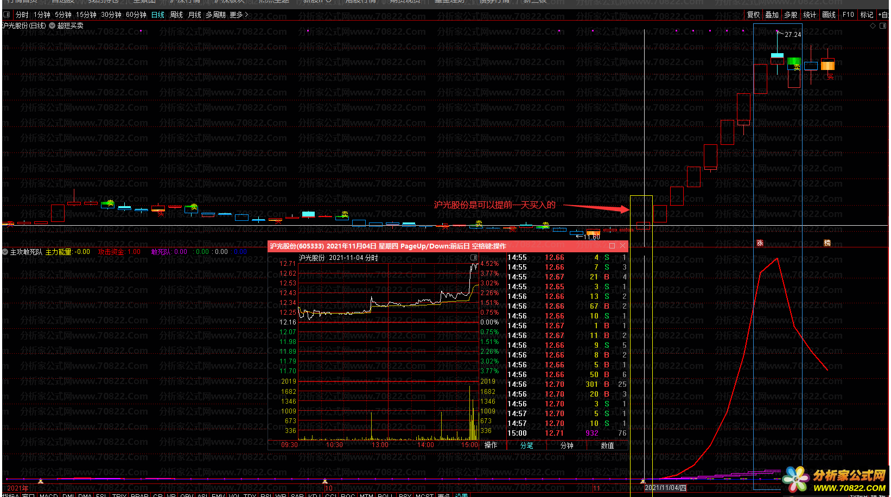Select the OBV indicator tab
Viewport: 891px width, 497px height.
[x=187, y=495]
